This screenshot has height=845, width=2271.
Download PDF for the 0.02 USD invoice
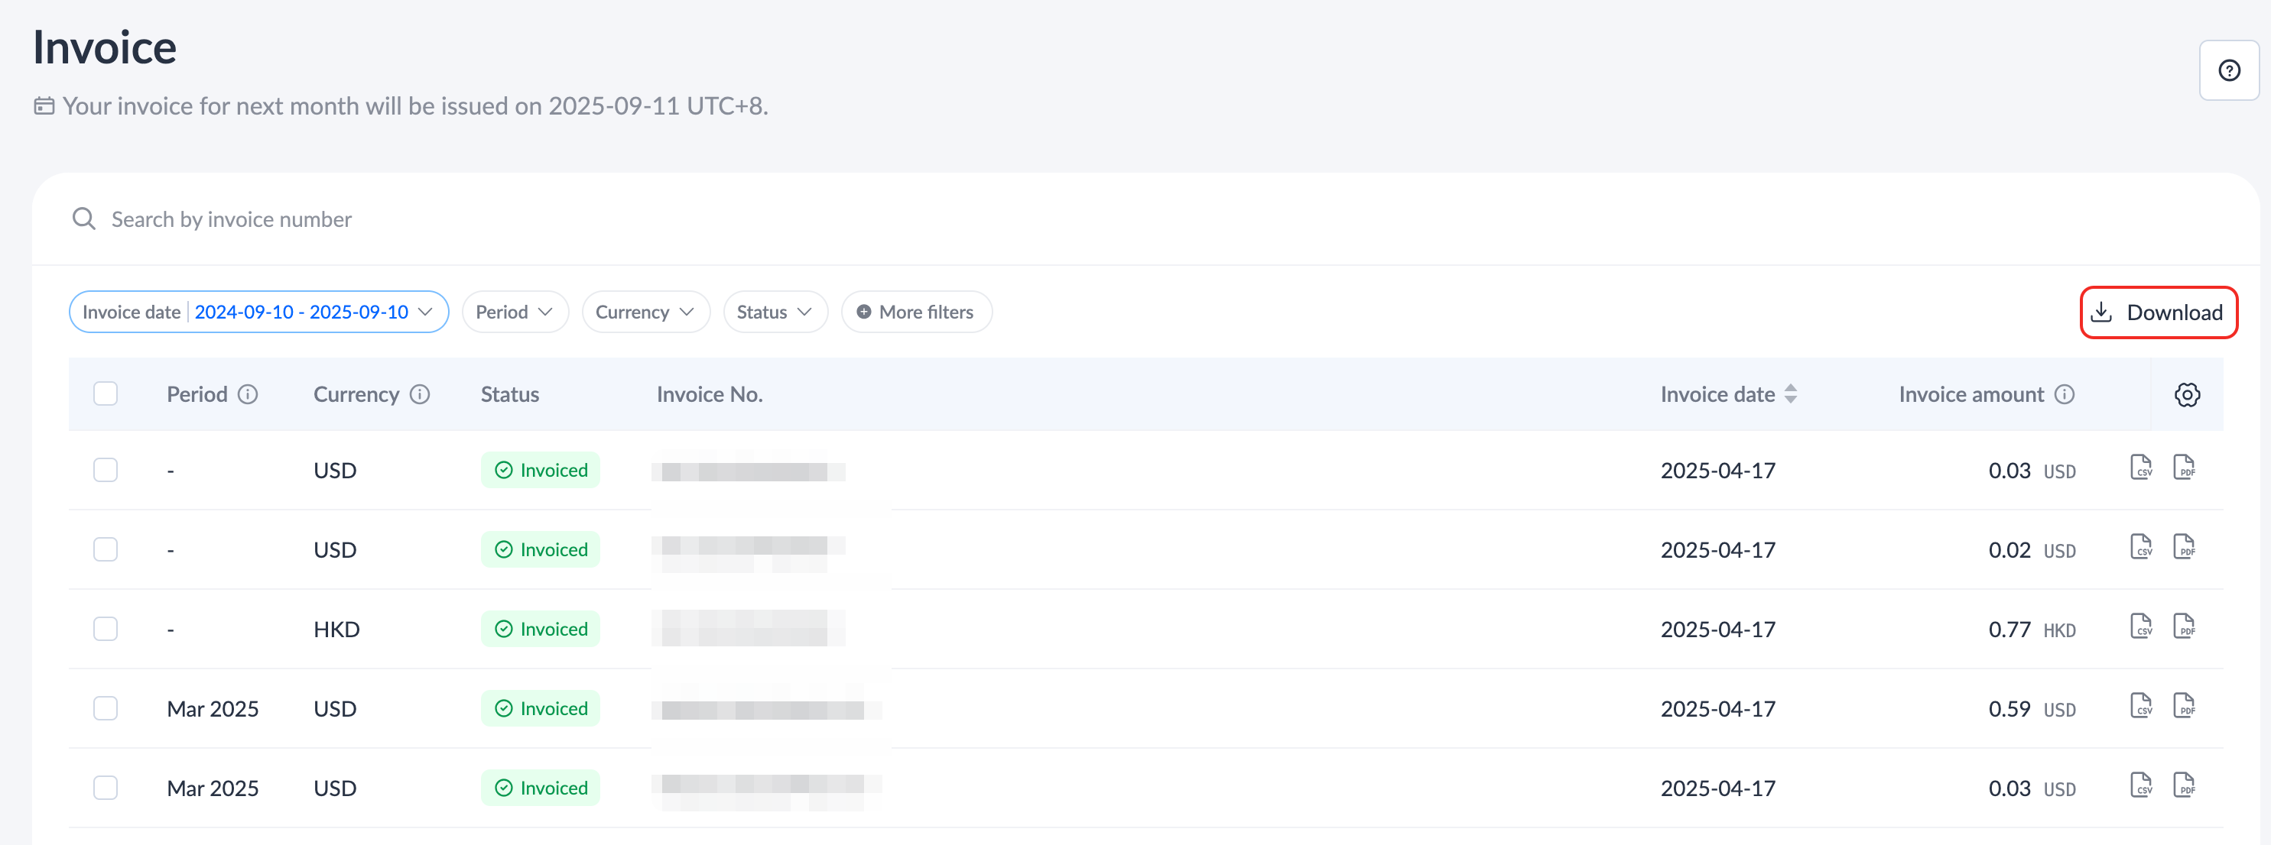pyautogui.click(x=2184, y=547)
